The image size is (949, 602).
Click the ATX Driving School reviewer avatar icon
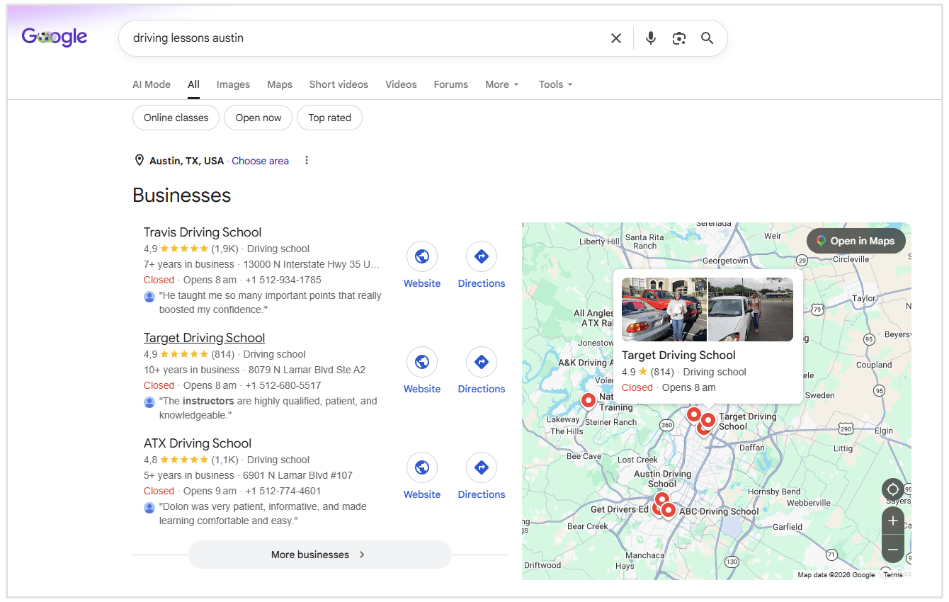[x=149, y=508]
